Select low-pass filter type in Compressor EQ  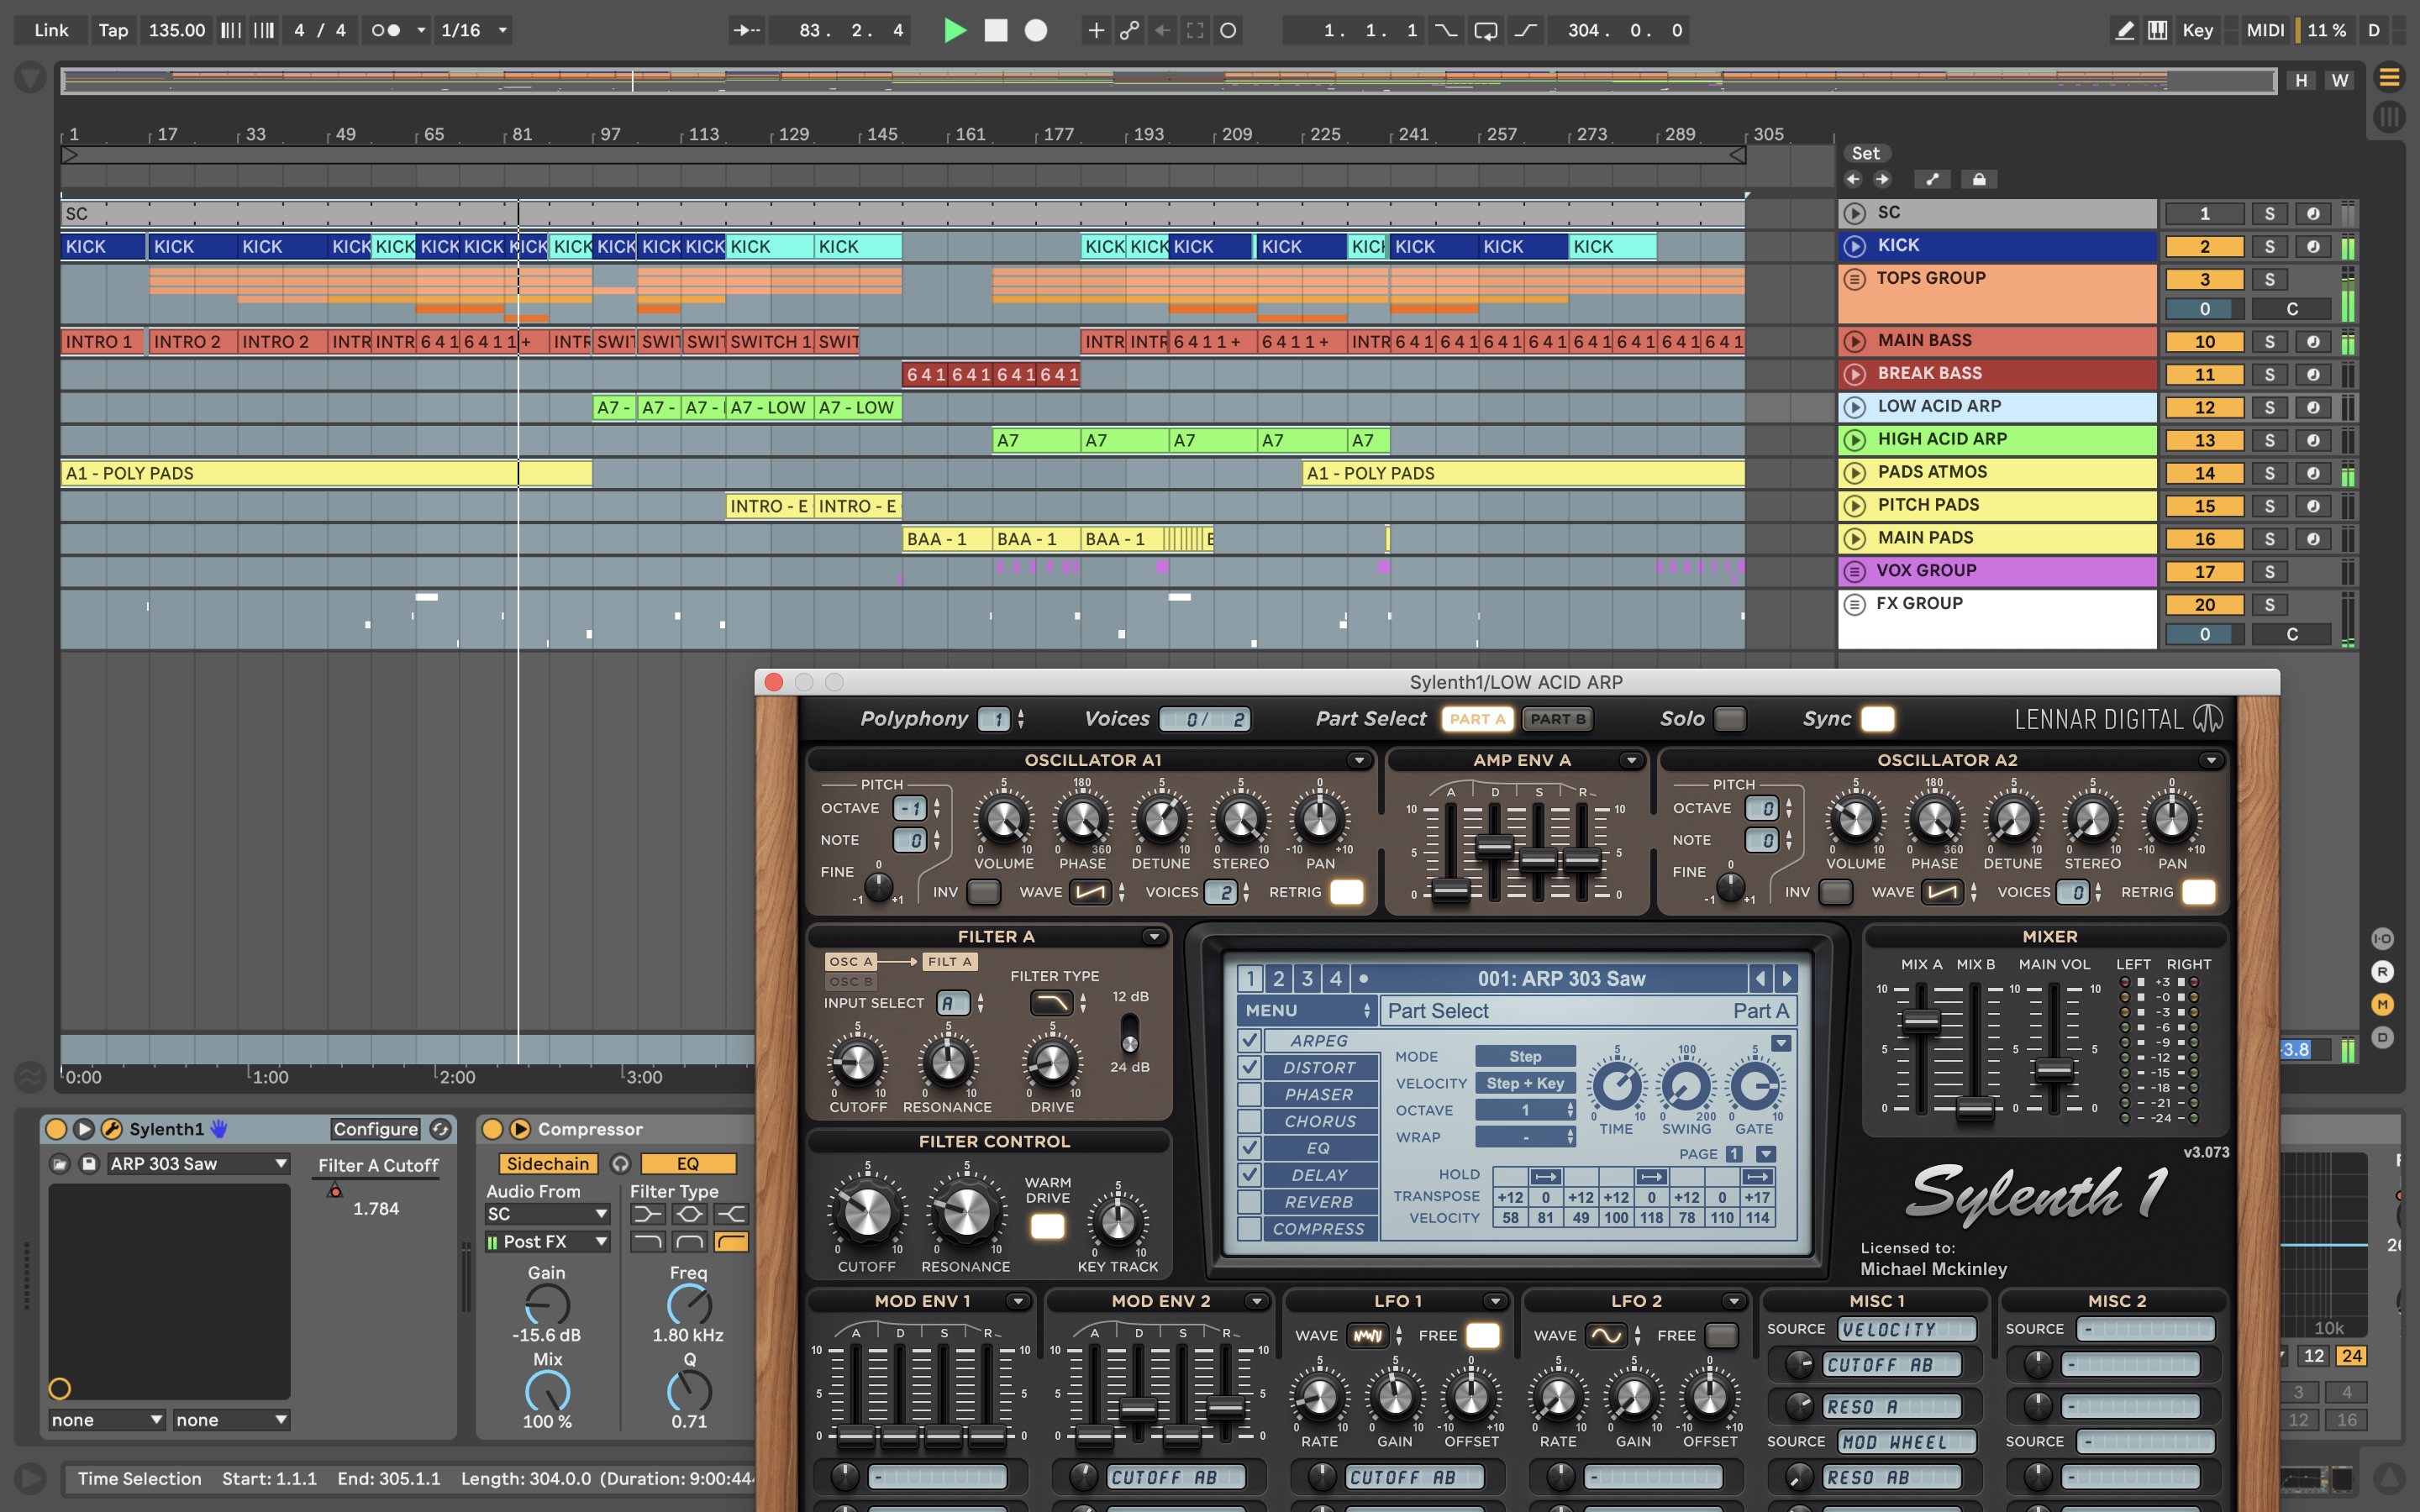[x=647, y=1242]
